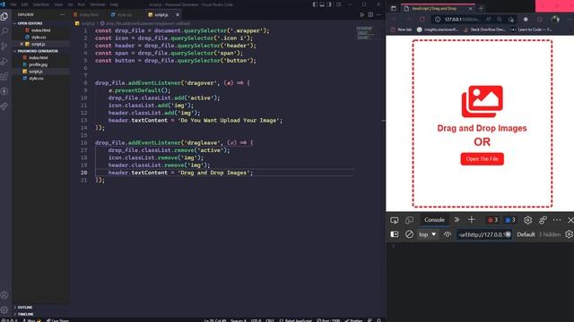Run the file with editor play icon
The image size is (574, 322).
pyautogui.click(x=362, y=14)
